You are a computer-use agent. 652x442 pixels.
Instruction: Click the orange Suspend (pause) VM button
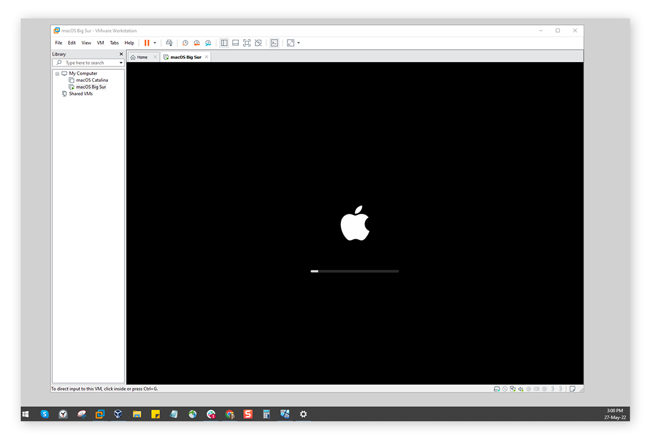(x=147, y=43)
